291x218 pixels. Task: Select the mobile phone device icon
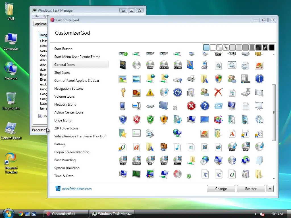205,65
